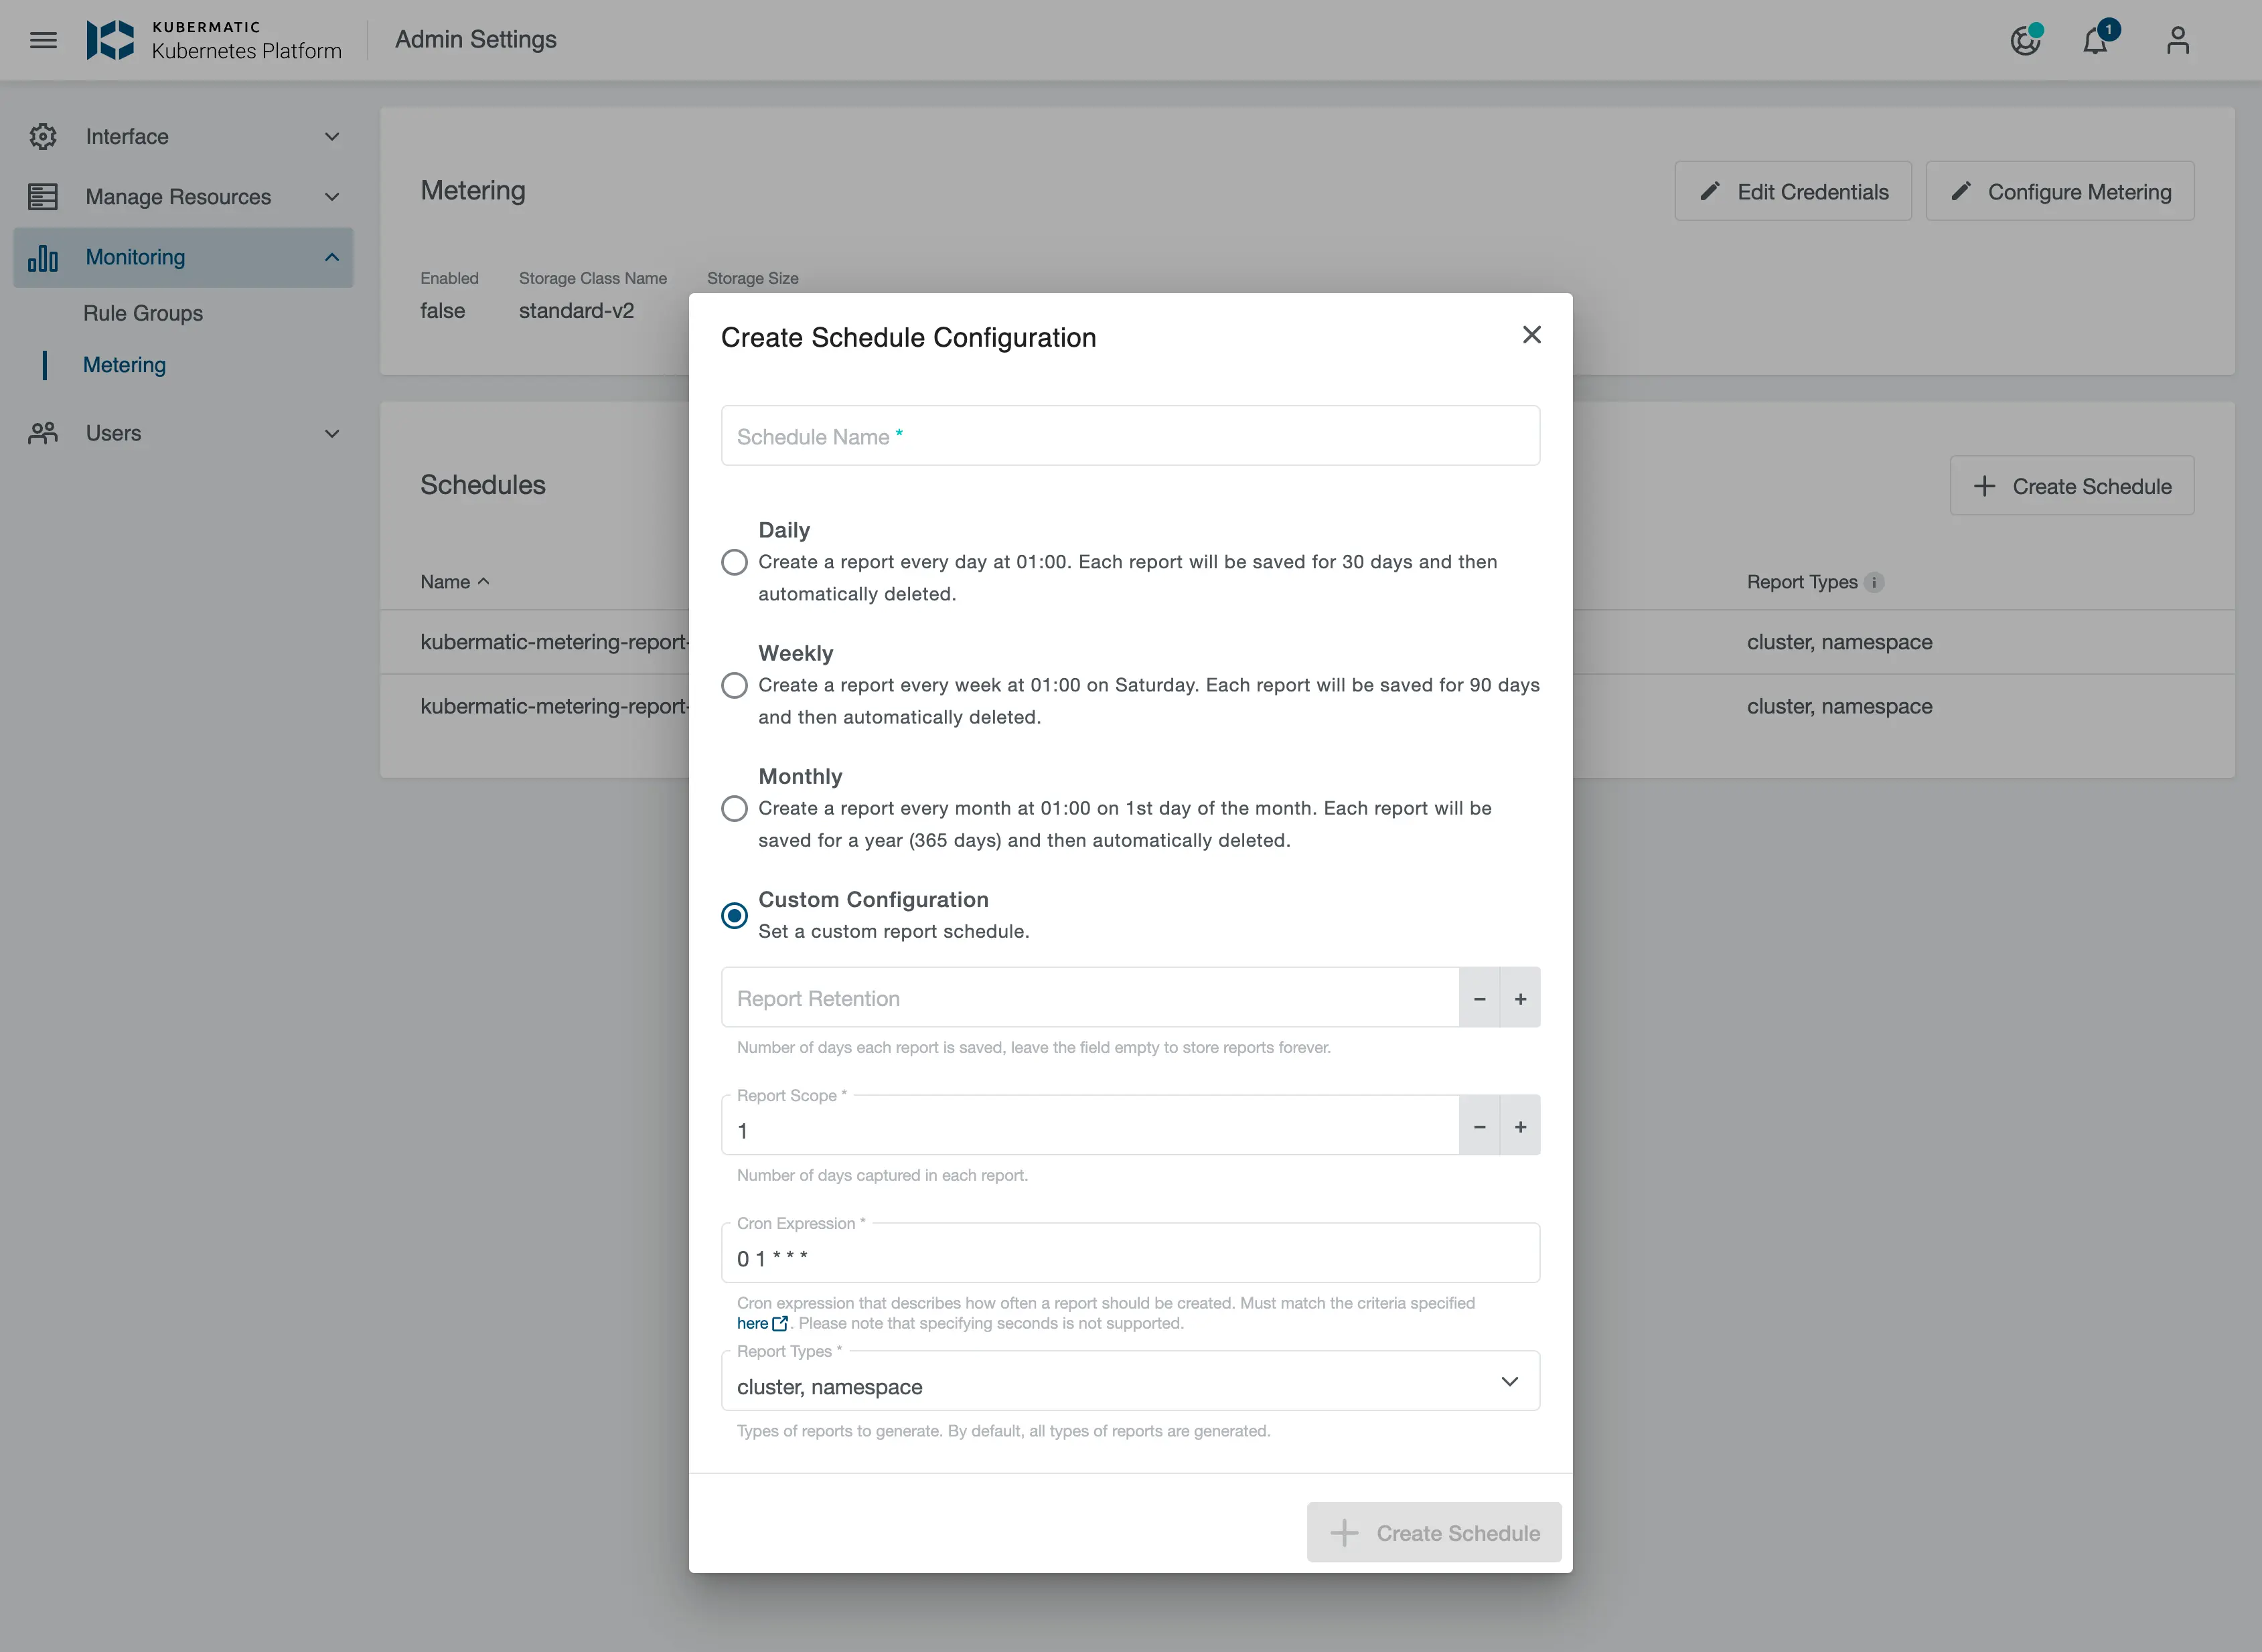2262x1652 pixels.
Task: Open the hamburger navigation menu
Action: click(43, 40)
